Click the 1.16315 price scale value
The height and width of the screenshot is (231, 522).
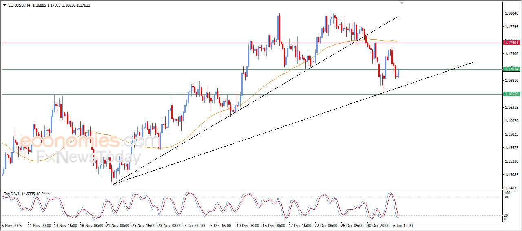pos(511,108)
